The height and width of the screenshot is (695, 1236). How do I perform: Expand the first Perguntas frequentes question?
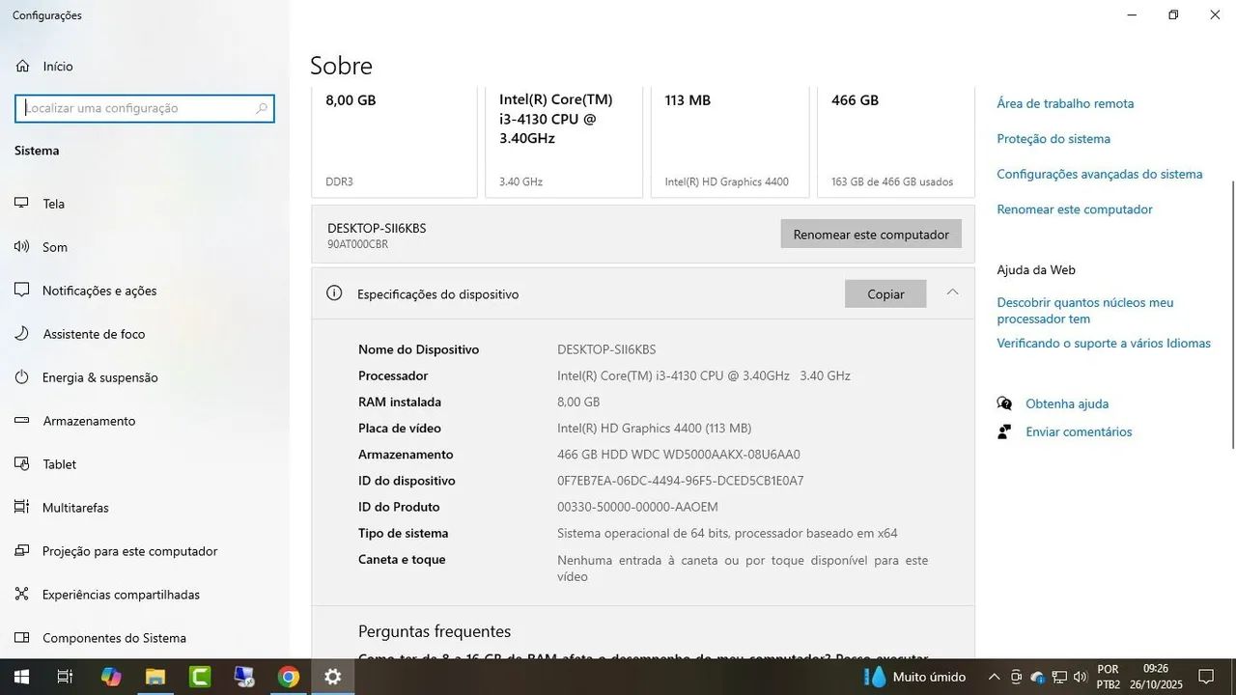[x=642, y=657]
